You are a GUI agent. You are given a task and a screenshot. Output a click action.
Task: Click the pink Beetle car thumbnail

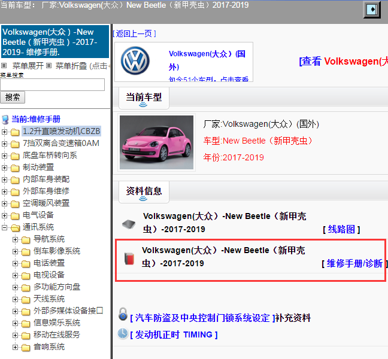coord(156,142)
